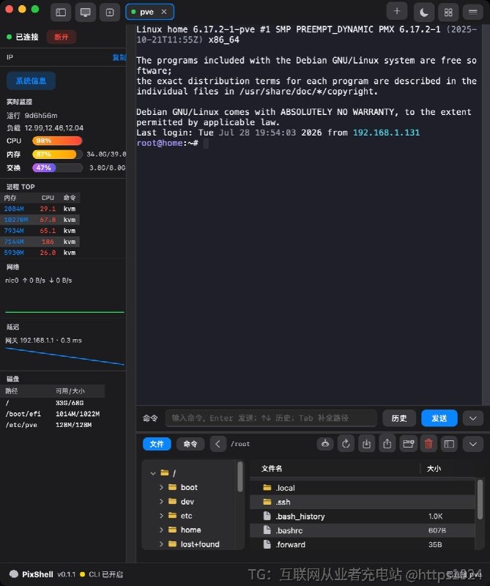The height and width of the screenshot is (586, 490).
Task: Click the 192.168.1.131 address in terminal
Action: click(387, 133)
